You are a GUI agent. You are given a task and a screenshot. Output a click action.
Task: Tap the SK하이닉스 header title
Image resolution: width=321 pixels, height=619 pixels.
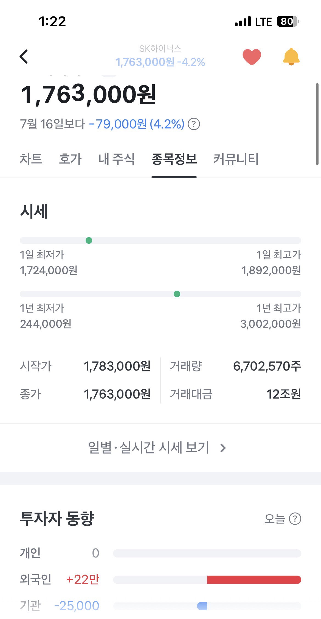tap(160, 49)
